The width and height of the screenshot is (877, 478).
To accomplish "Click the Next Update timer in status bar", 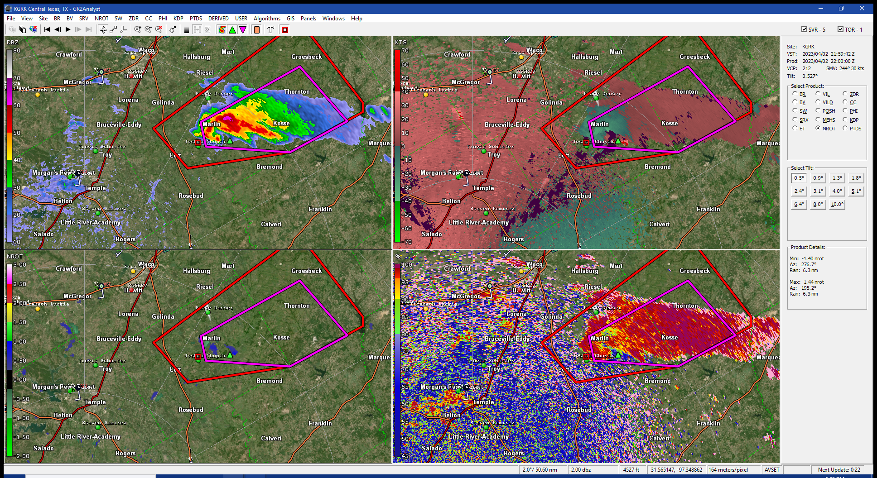I will tap(839, 470).
